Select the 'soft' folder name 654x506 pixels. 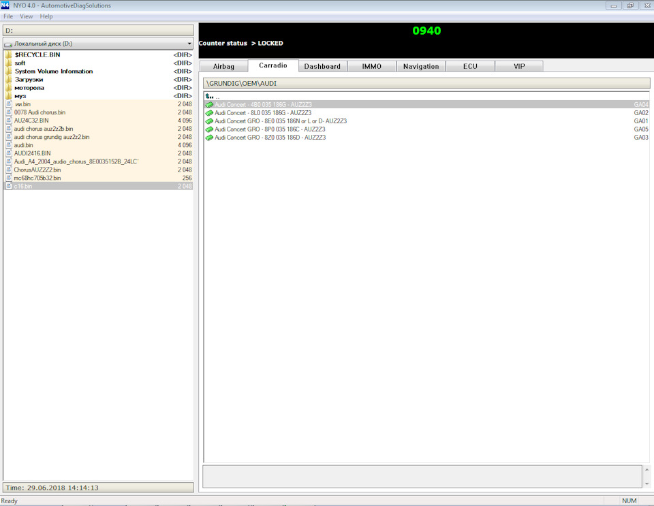20,63
